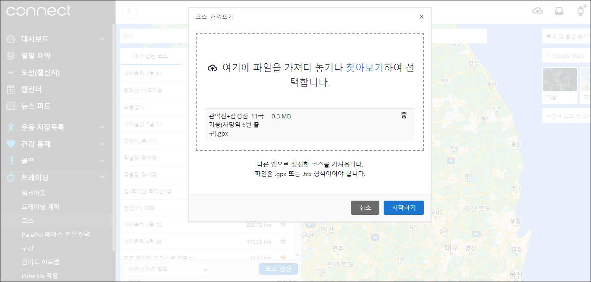Screen dimensions: 591x282
Task: Open the watch device icon in top bar
Action: (x=581, y=11)
